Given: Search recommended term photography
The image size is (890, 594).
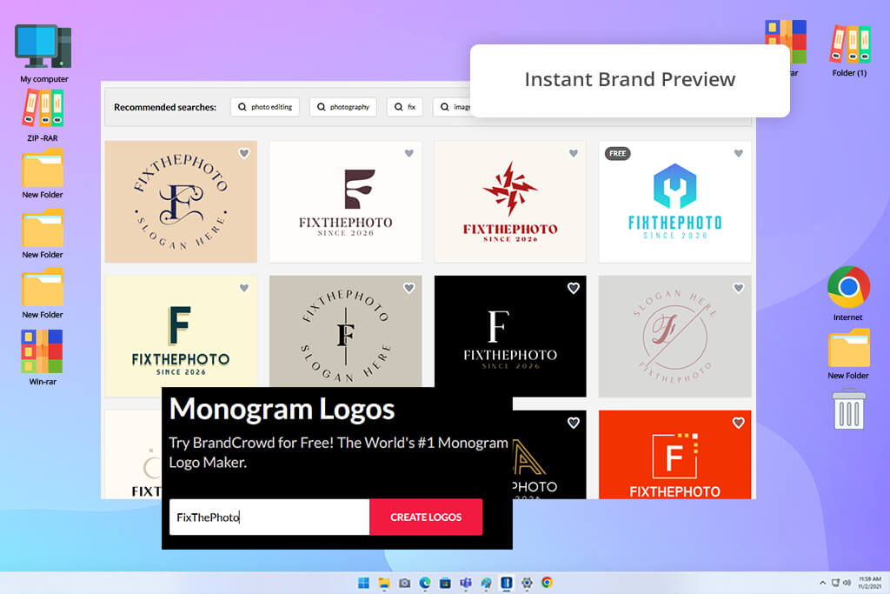Looking at the screenshot, I should [x=342, y=107].
